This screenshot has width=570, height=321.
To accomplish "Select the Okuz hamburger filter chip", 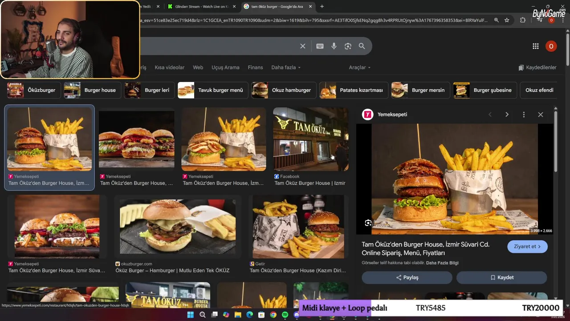I will [x=284, y=90].
